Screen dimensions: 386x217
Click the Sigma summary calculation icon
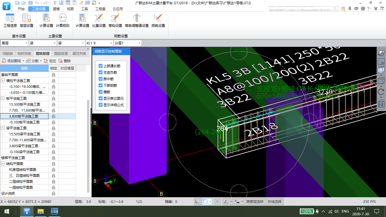(55, 3)
